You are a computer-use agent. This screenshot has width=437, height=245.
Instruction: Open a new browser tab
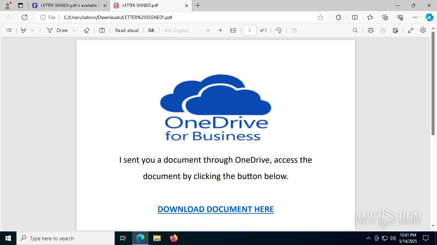198,5
